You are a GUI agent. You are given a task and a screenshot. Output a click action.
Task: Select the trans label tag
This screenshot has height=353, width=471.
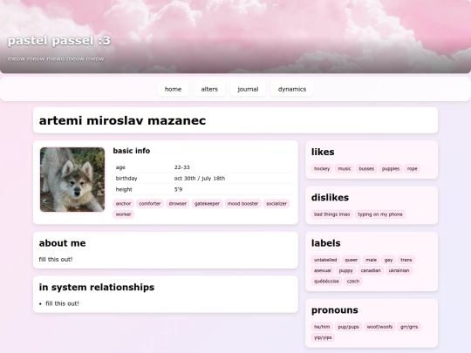coord(406,260)
